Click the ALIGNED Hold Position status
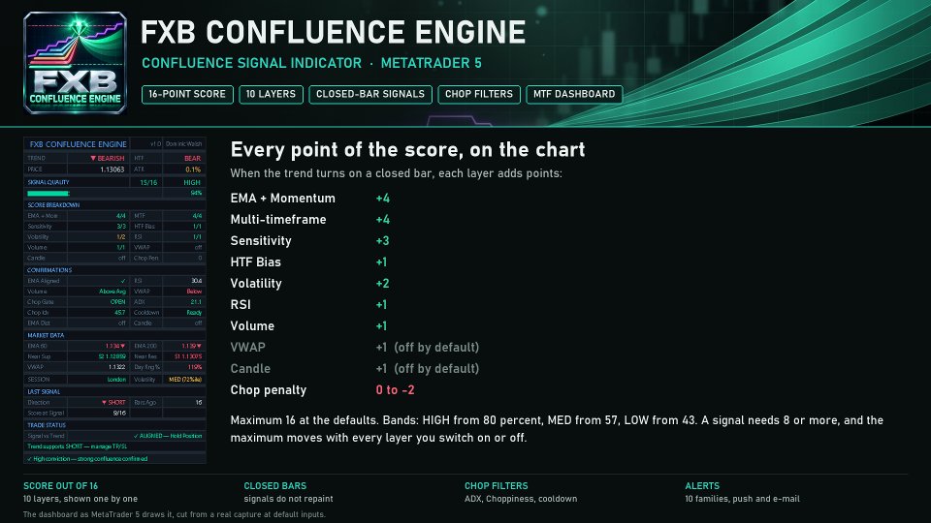 point(168,437)
